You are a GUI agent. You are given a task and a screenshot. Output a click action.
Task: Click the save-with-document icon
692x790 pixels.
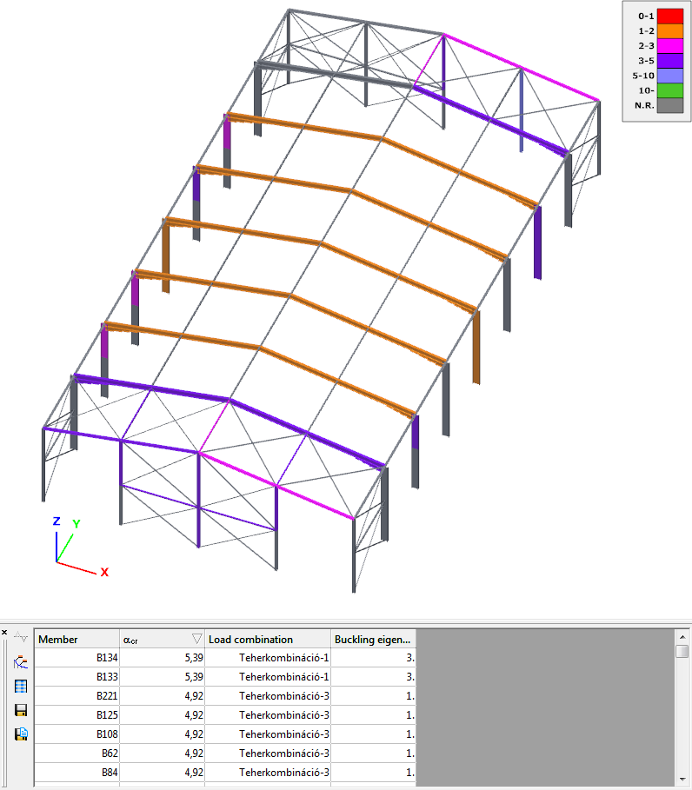(21, 734)
